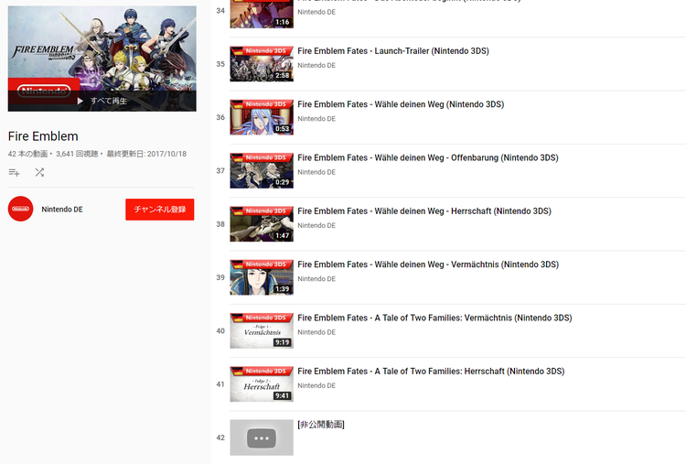The width and height of the screenshot is (686, 464).
Task: Click Nintendo DE under video number 36
Action: tap(316, 119)
